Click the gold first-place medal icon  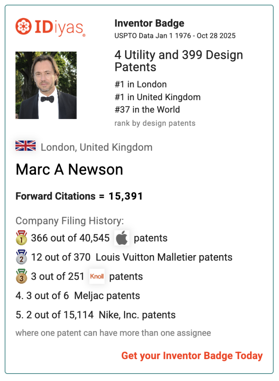[x=22, y=238]
